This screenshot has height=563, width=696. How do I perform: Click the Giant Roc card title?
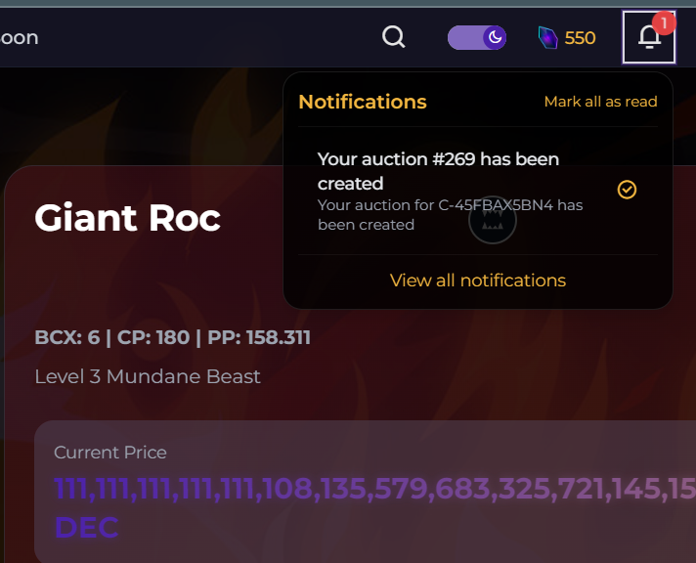point(127,218)
